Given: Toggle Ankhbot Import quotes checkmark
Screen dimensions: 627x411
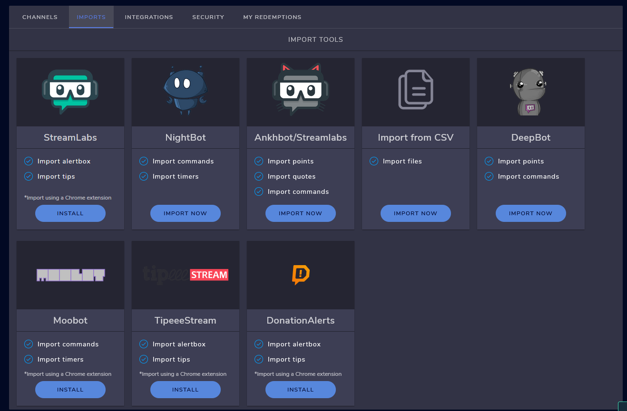Looking at the screenshot, I should coord(259,176).
